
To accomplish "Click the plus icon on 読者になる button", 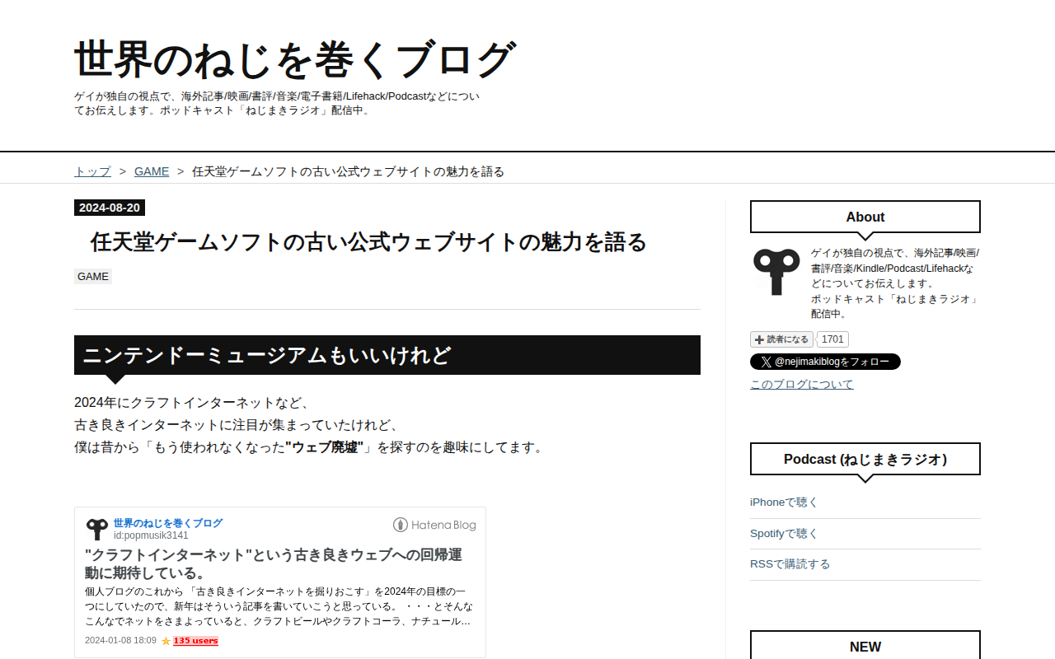I will pos(759,339).
